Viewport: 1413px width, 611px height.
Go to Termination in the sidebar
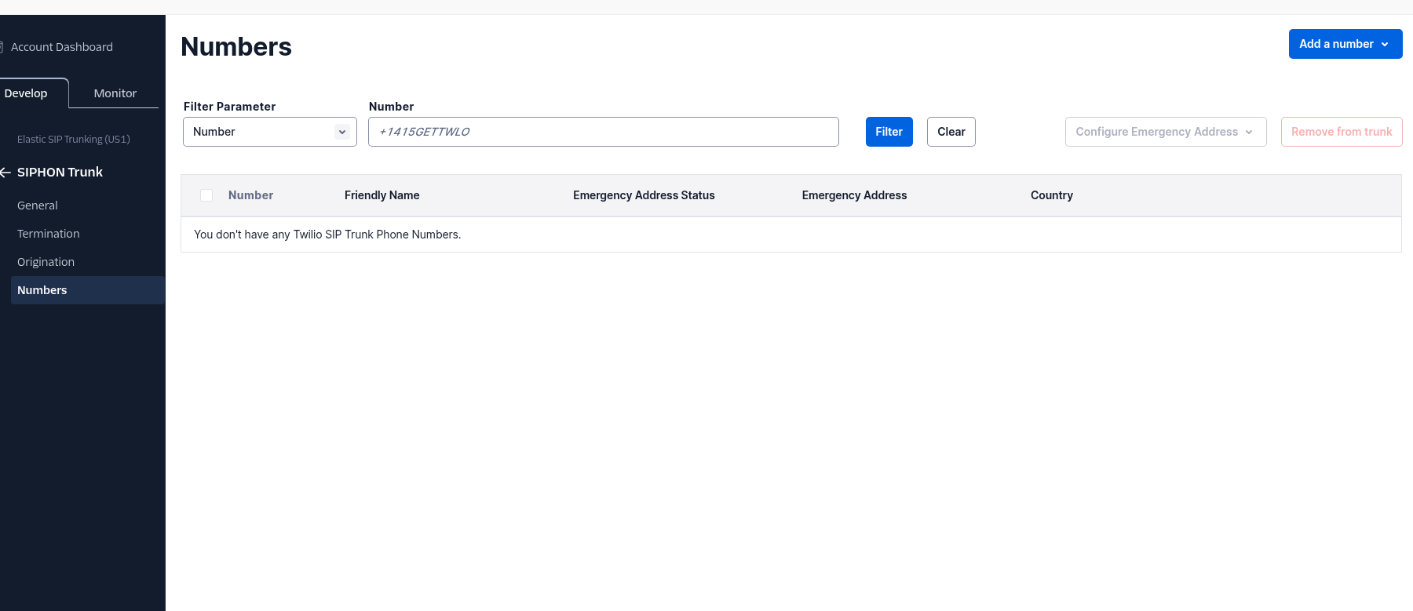[x=49, y=234]
